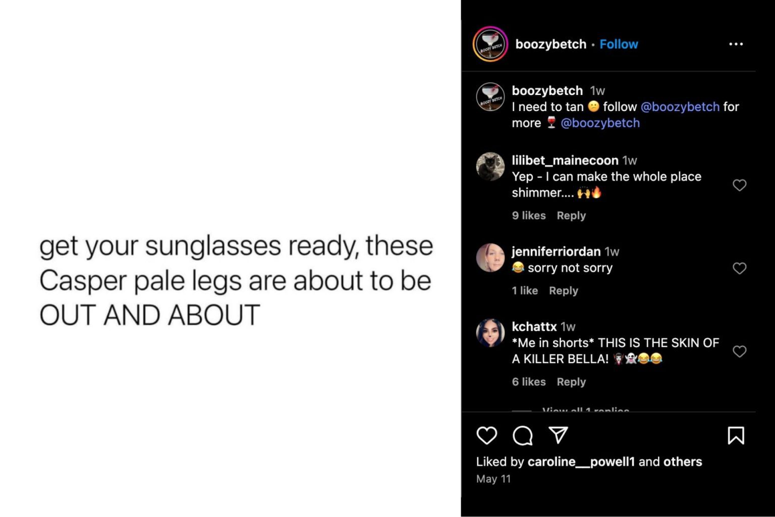The height and width of the screenshot is (517, 775).
Task: Click boozybetch's profile picture in the header
Action: pos(490,44)
